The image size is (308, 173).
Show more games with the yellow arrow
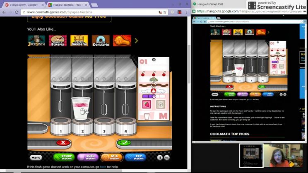(x=136, y=41)
